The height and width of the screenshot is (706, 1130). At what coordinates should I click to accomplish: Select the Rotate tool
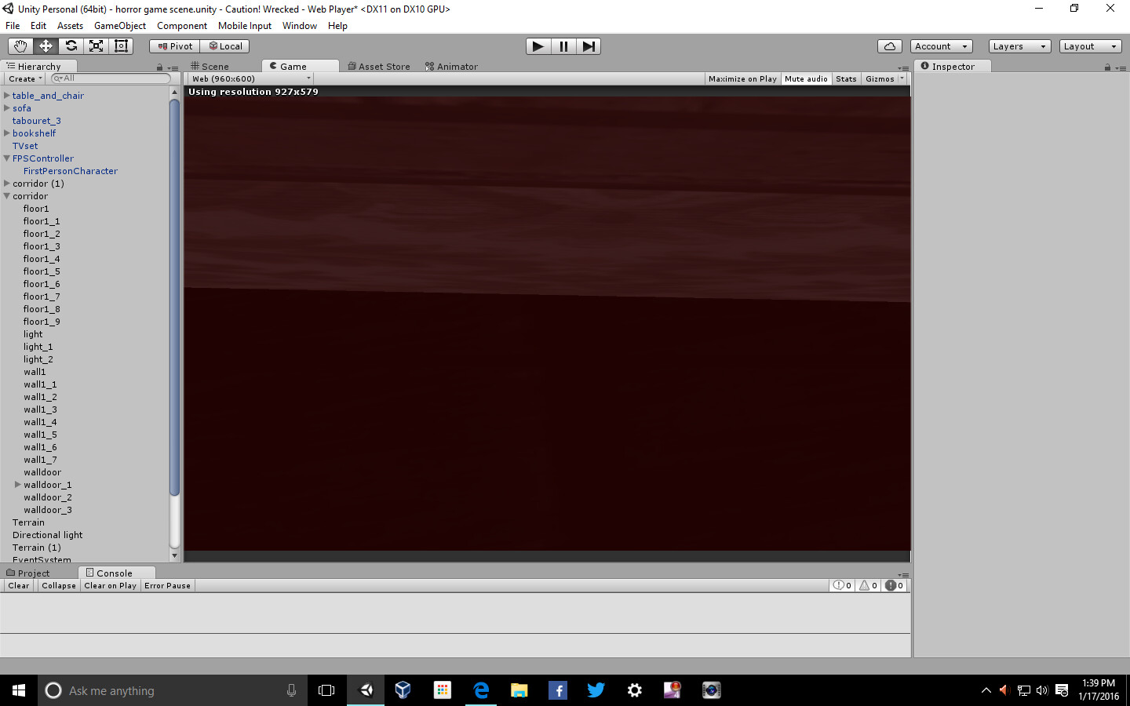coord(71,45)
